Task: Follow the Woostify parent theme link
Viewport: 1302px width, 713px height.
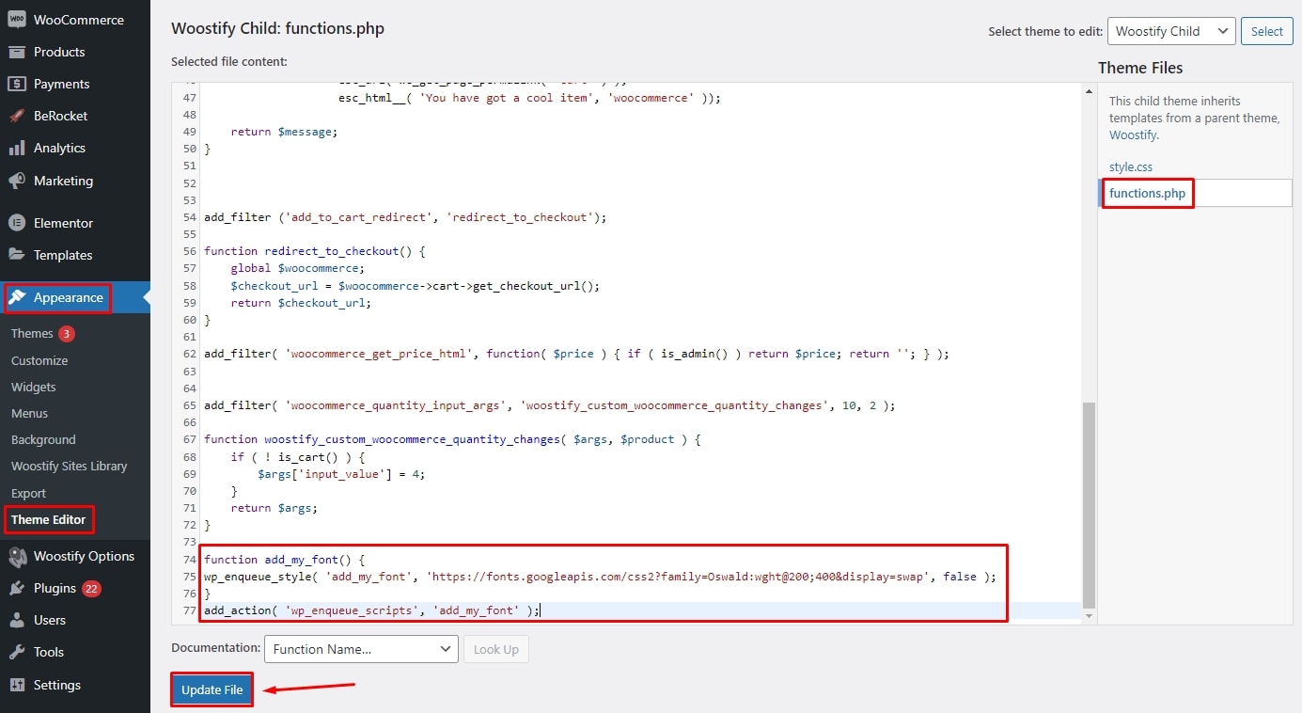Action: click(x=1133, y=135)
